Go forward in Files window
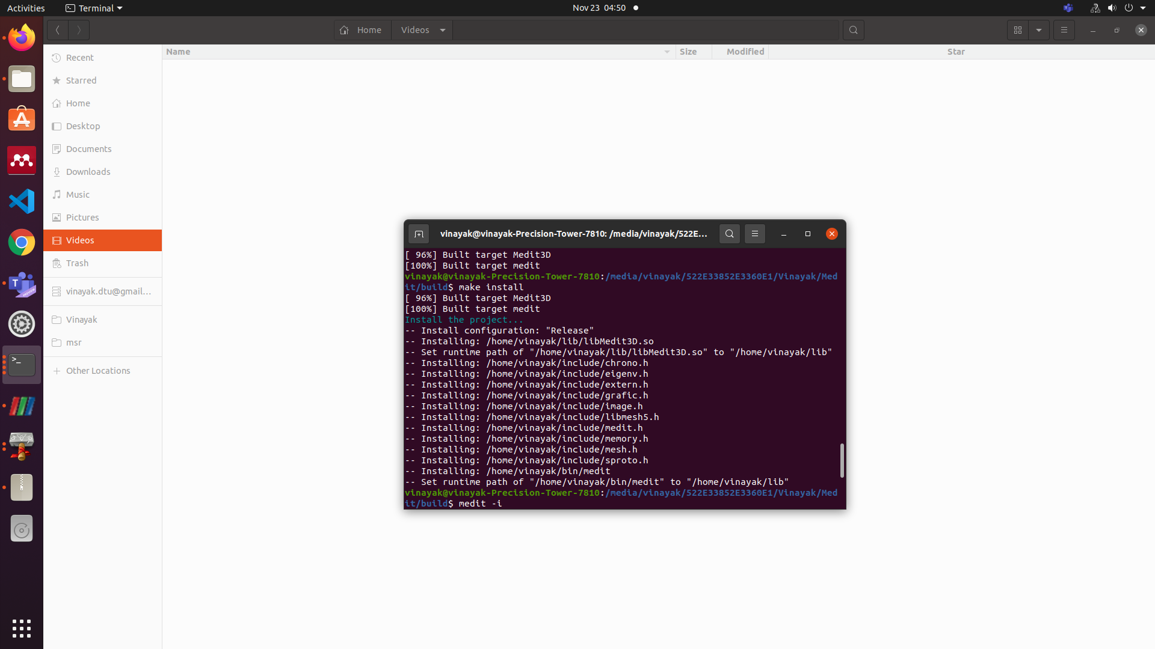Viewport: 1155px width, 649px height. pos(79,30)
